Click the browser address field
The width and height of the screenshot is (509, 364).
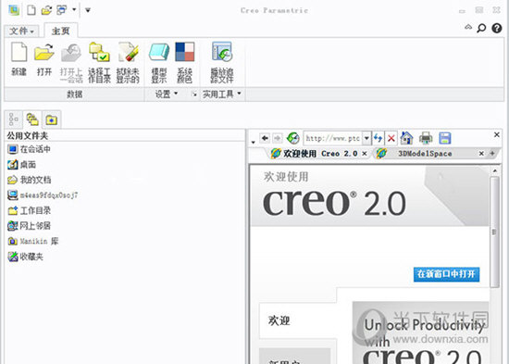click(333, 138)
